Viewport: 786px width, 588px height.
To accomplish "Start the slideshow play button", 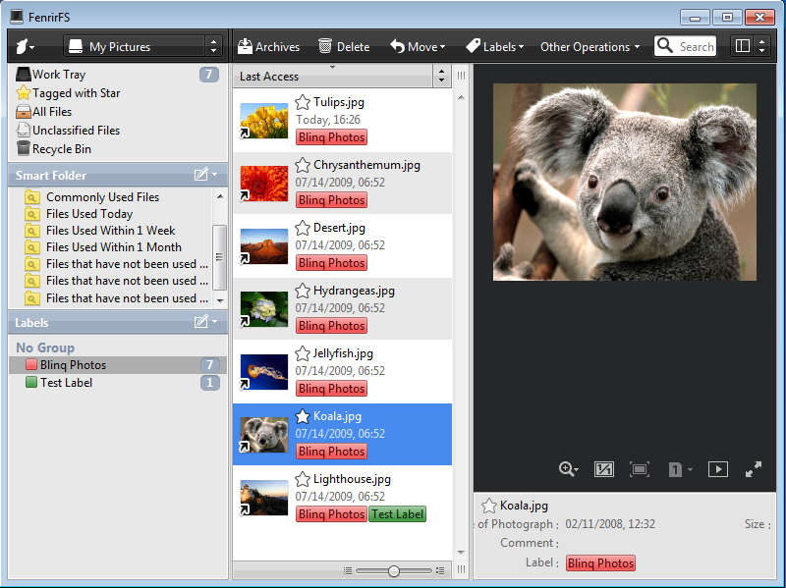I will tap(718, 469).
